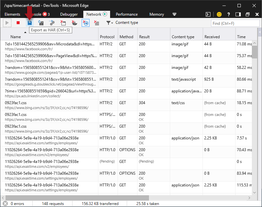Open the network settings gear icon
Image resolution: width=262 pixels, height=207 pixels.
coord(52,23)
